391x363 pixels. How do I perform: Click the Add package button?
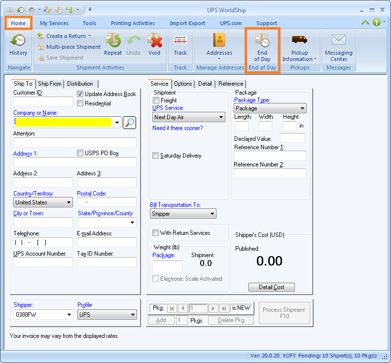click(161, 320)
